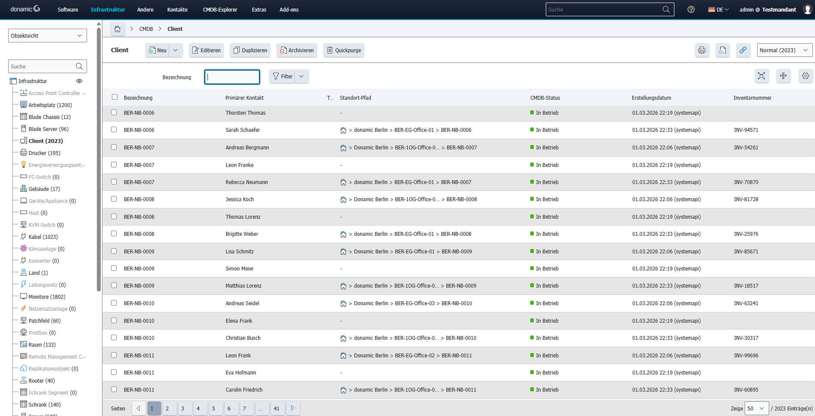This screenshot has width=815, height=416.
Task: Print the client list
Action: point(702,50)
